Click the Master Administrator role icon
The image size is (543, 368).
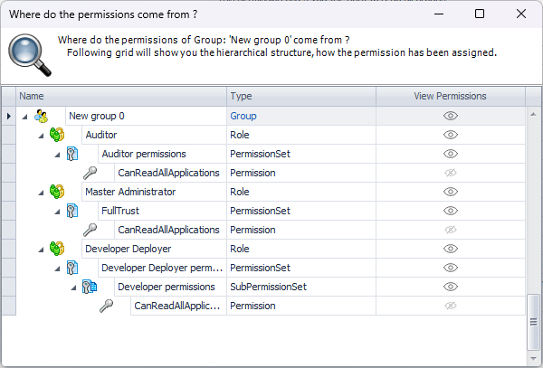click(x=57, y=192)
